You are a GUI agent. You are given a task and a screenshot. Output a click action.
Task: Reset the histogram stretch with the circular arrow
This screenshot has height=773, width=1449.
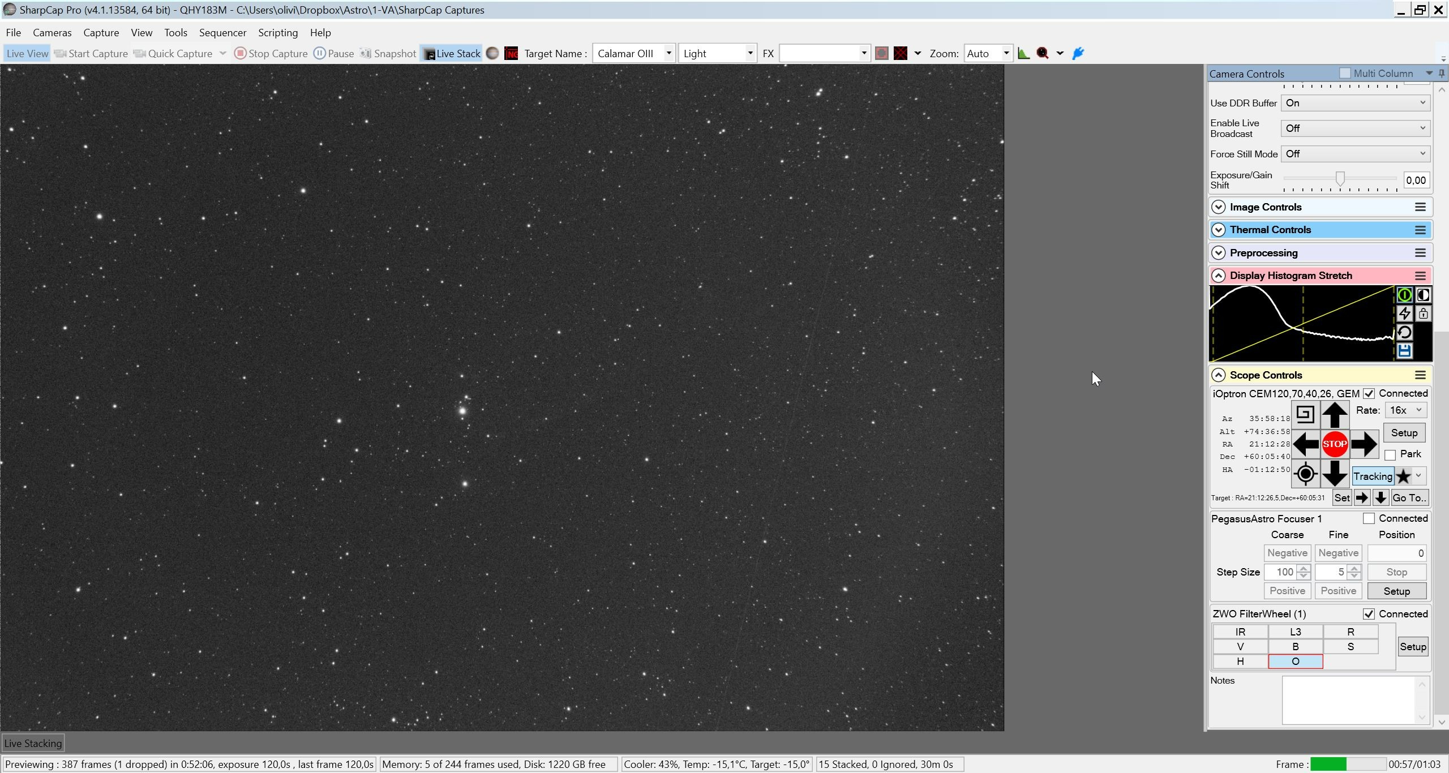pyautogui.click(x=1404, y=332)
